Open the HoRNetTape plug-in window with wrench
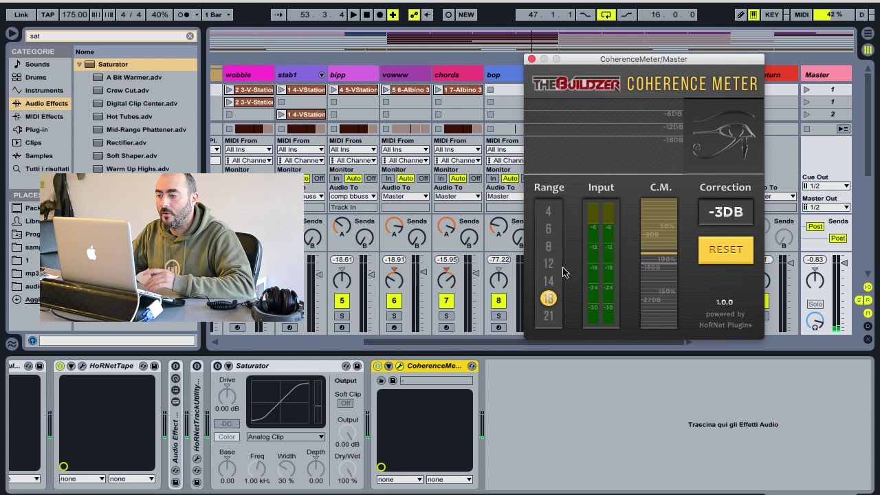 82,366
